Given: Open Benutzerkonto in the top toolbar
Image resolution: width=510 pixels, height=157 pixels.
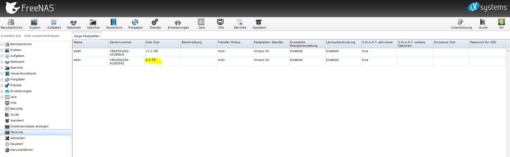Looking at the screenshot, I should 11,24.
